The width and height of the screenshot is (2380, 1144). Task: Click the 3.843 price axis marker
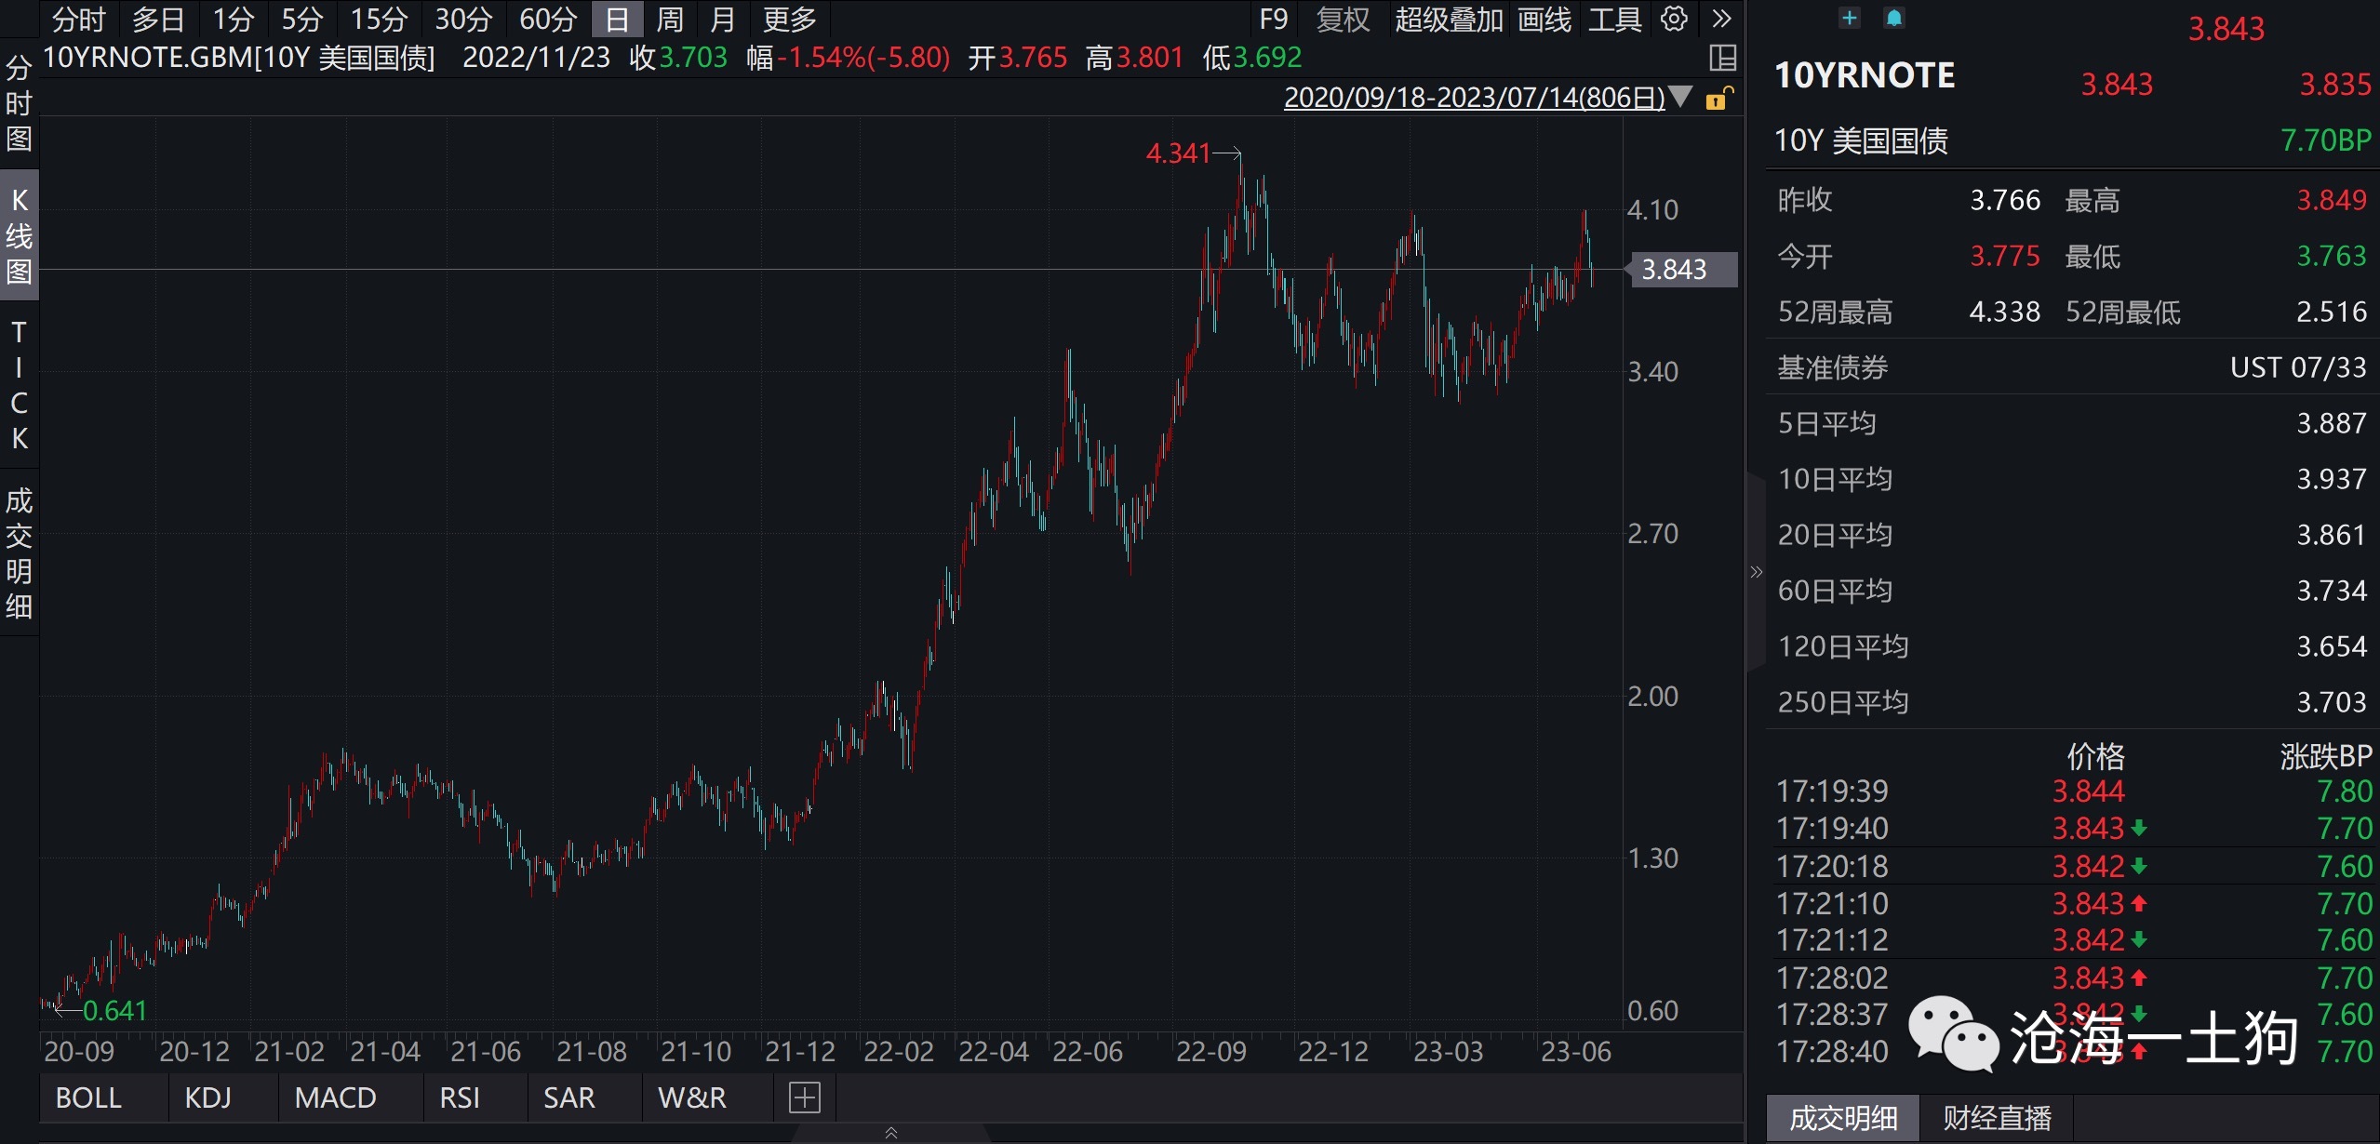[x=1680, y=270]
